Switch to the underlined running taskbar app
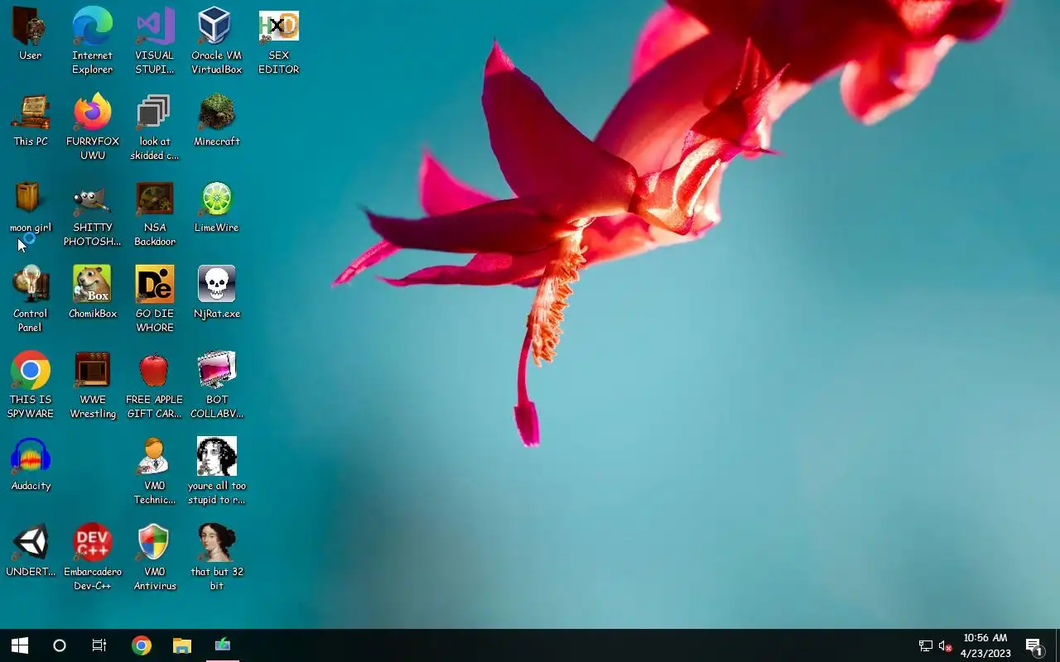 (x=223, y=645)
